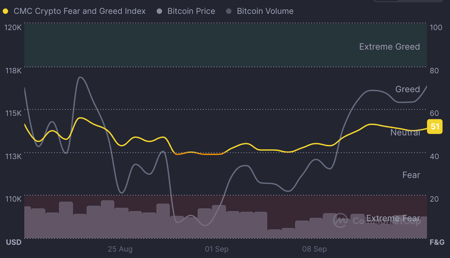Click the yellow Fear and Greed Index legend dot
Viewport: 450px width, 258px height.
(x=6, y=11)
